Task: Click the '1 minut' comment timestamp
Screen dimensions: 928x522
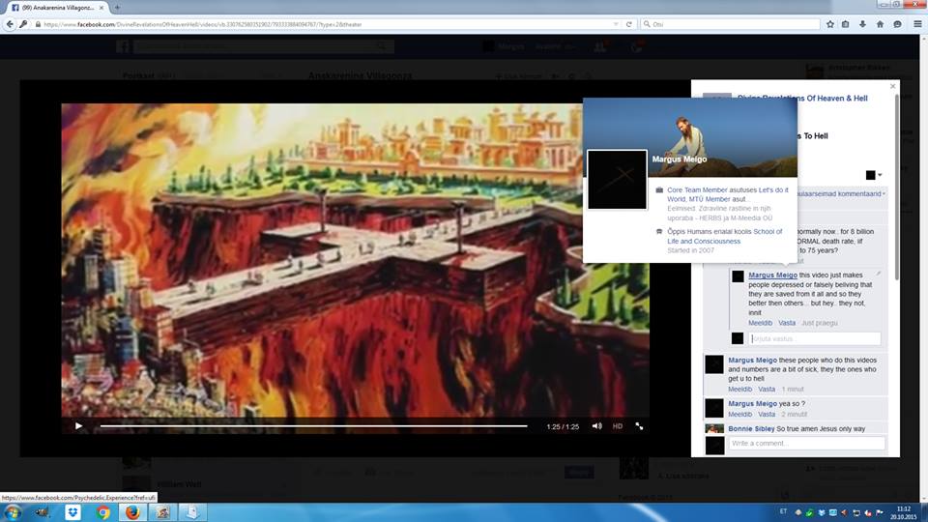Action: point(793,390)
